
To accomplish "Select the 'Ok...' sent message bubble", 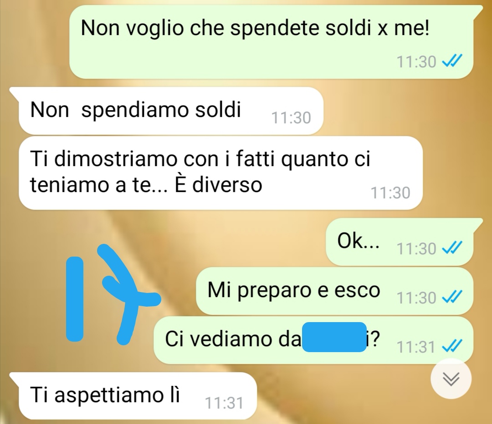I will click(400, 242).
